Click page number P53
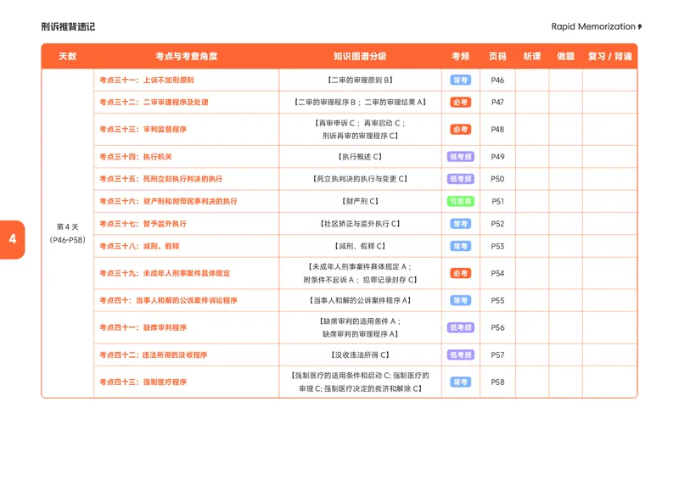Viewport: 679px width, 480px height. pos(497,246)
